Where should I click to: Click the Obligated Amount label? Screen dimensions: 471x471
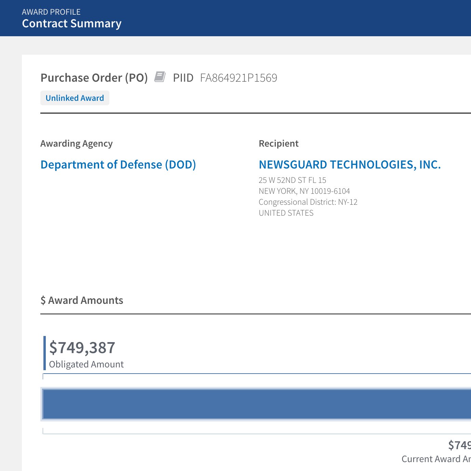(86, 364)
